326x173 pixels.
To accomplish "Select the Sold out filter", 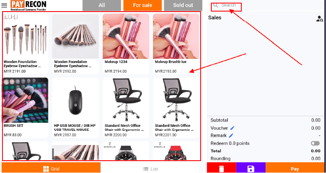I will pos(183,5).
